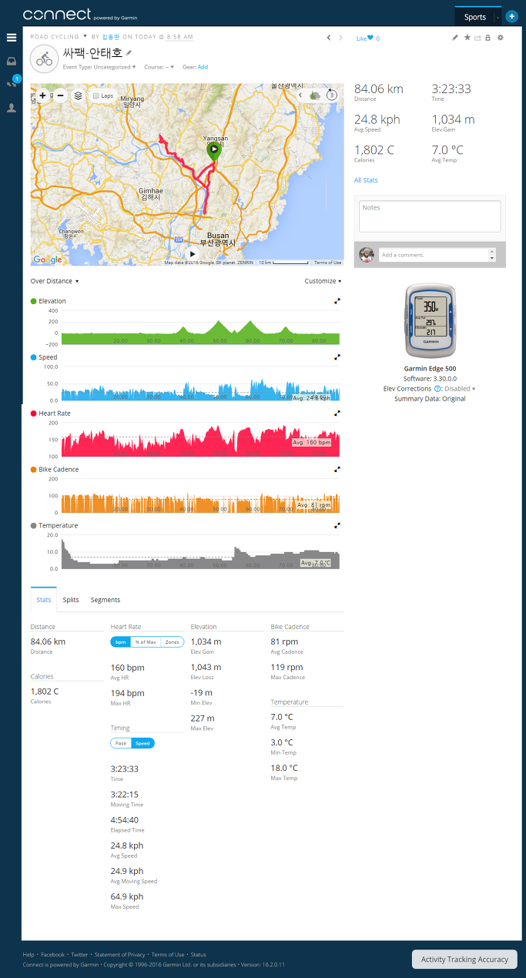Open the Status footer link
The width and height of the screenshot is (526, 978).
pos(198,954)
